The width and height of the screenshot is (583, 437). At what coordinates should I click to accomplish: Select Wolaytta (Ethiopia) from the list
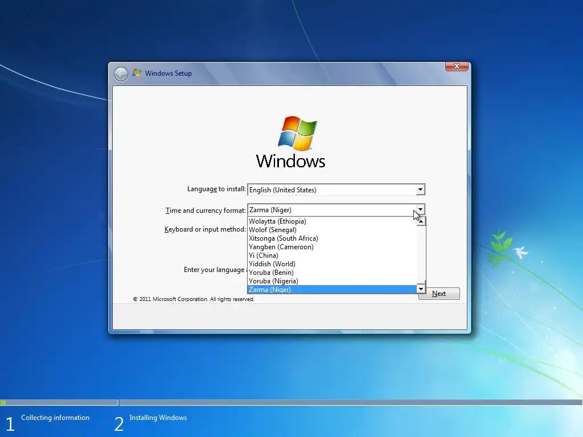[x=332, y=221]
